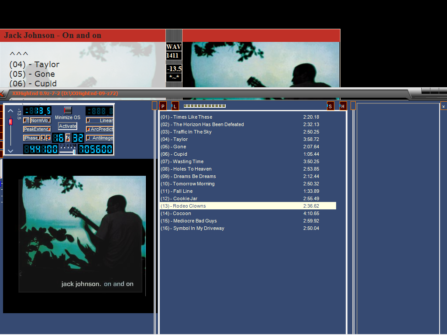447x335 pixels.
Task: Click the Jack Johnson - On and on header
Action: [53, 35]
